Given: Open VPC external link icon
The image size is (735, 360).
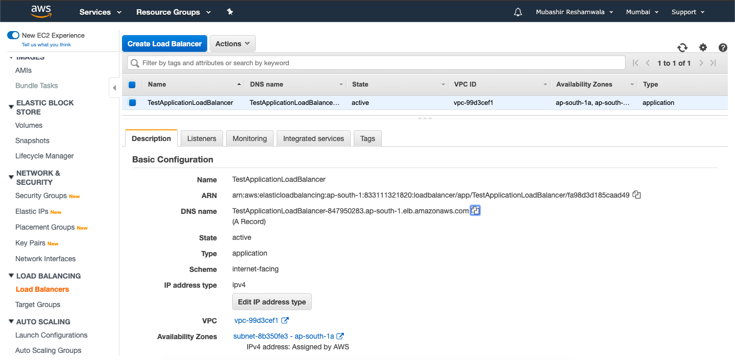Looking at the screenshot, I should tap(285, 320).
